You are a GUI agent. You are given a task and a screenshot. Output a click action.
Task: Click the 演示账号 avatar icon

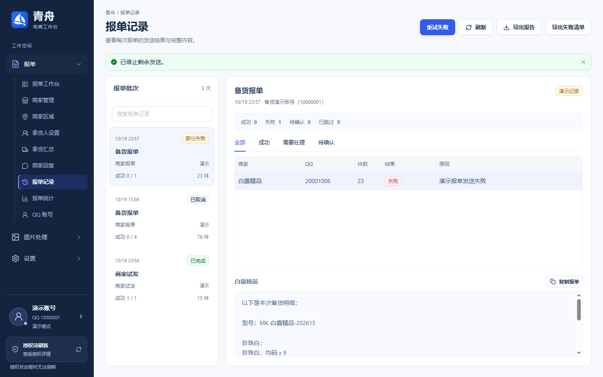(x=18, y=317)
